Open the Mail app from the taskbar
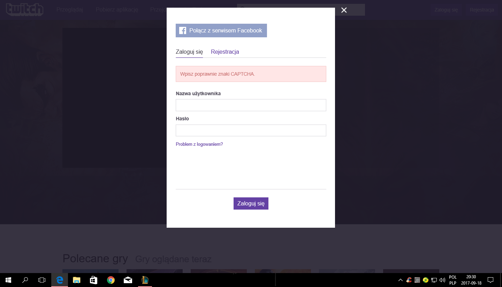The width and height of the screenshot is (502, 287). [128, 280]
